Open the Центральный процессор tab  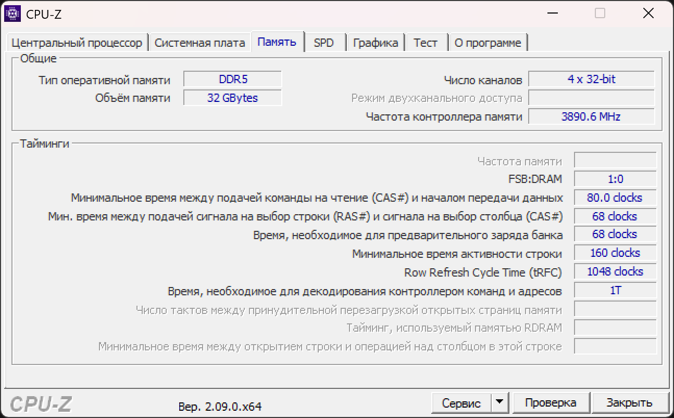(x=77, y=43)
